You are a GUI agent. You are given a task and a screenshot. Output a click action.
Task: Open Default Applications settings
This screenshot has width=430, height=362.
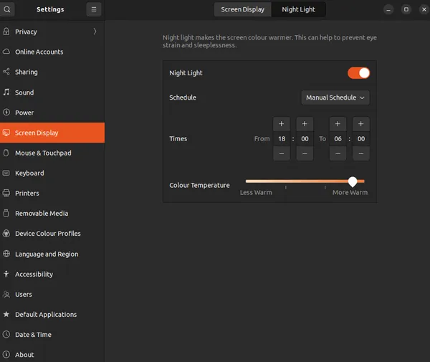tap(52, 314)
